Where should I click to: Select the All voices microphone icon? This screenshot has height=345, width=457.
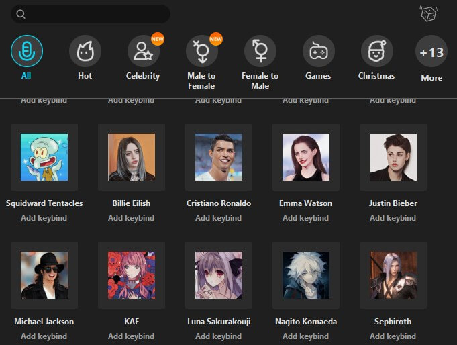[27, 51]
